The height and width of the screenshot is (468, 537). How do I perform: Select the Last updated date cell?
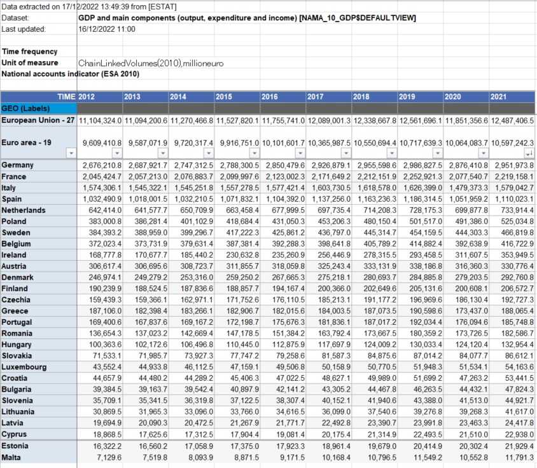tap(107, 29)
